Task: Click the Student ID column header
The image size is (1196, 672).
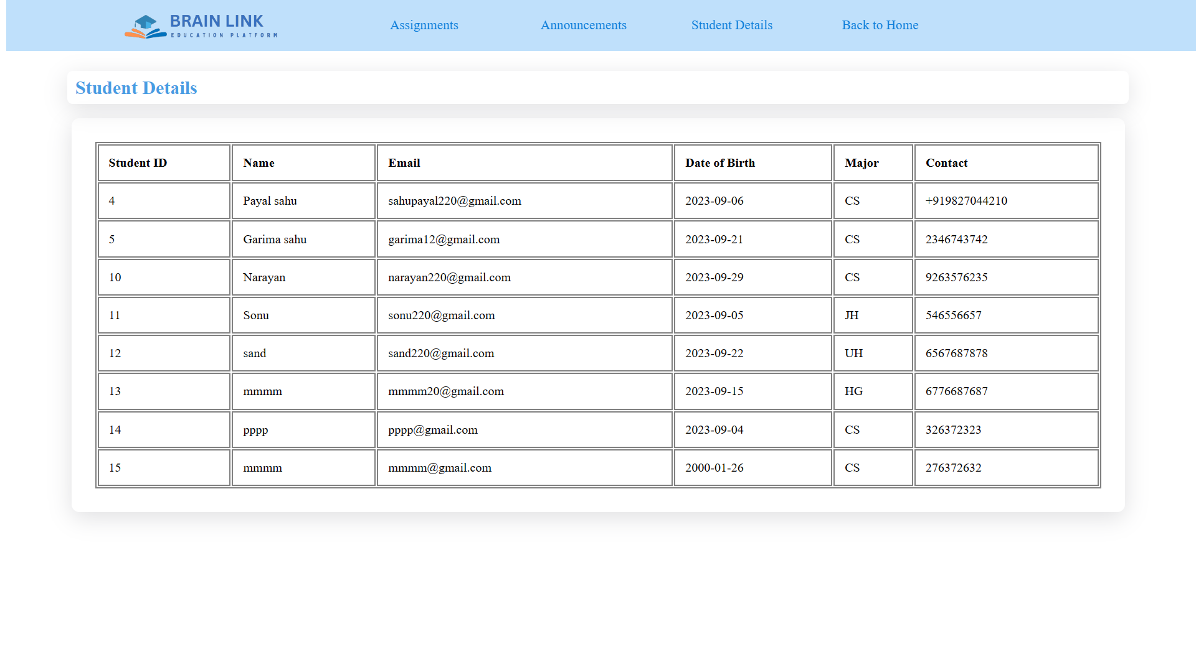Action: (x=138, y=163)
